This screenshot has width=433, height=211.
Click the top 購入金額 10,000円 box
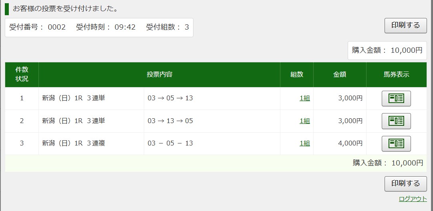click(x=387, y=50)
